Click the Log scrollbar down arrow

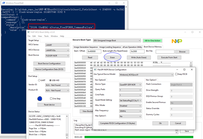point(176,132)
